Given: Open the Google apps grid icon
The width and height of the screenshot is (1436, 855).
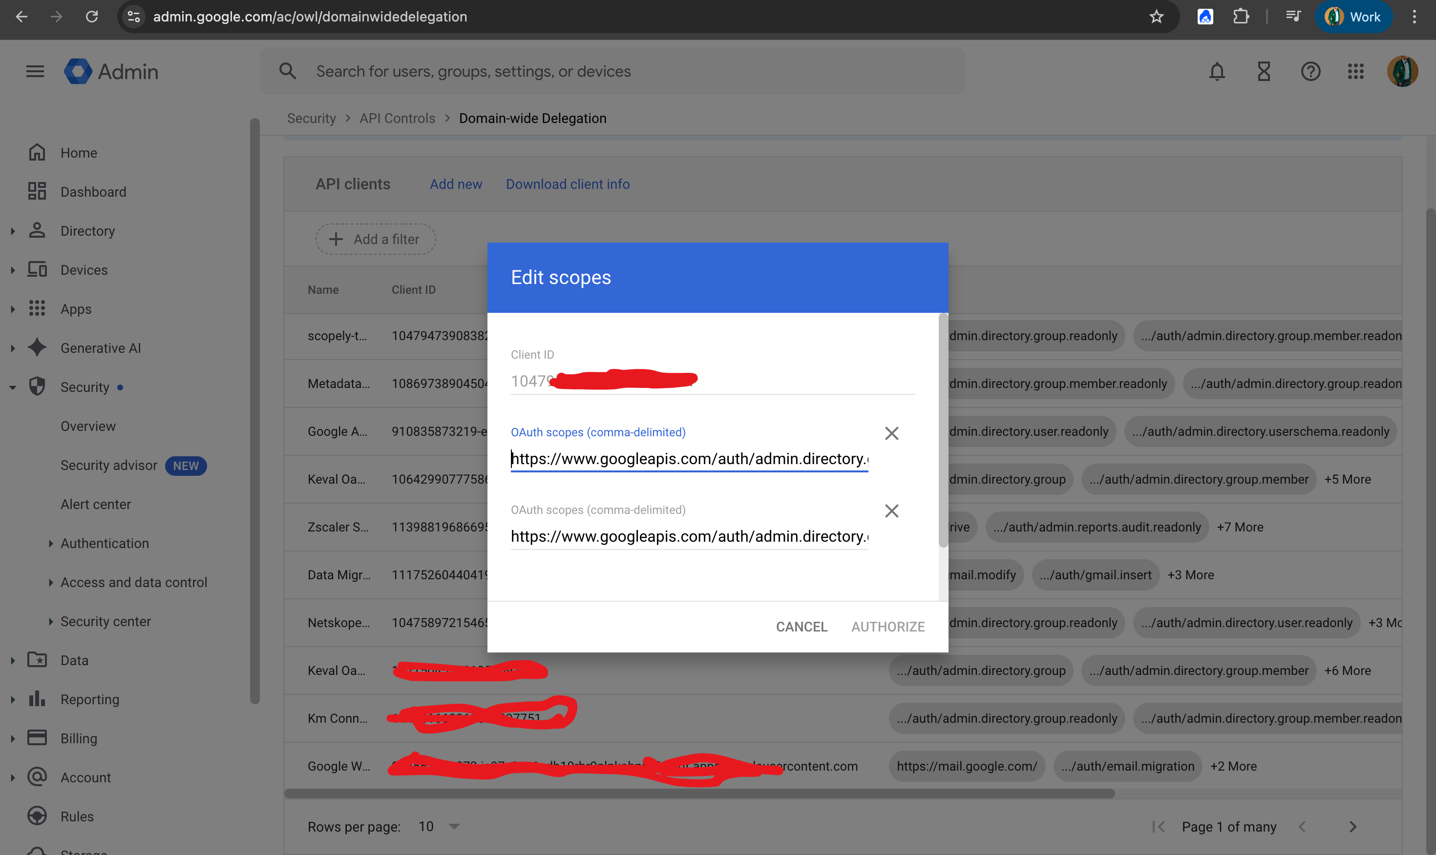Looking at the screenshot, I should pyautogui.click(x=1355, y=71).
